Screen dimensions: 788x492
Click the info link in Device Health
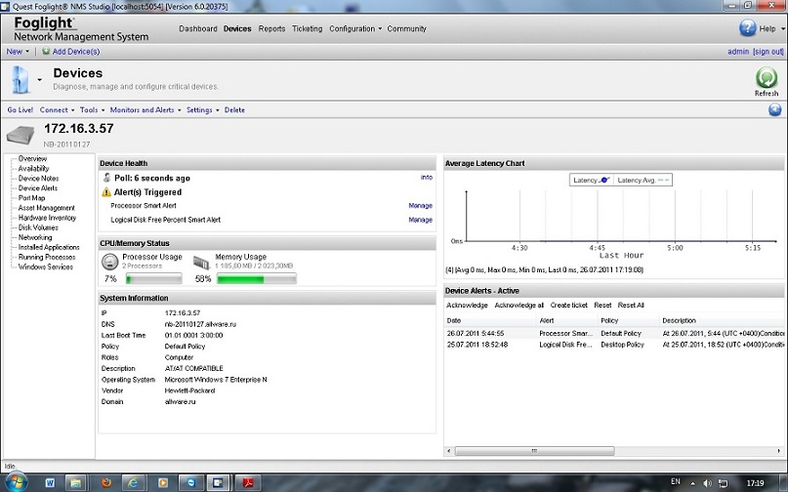427,177
